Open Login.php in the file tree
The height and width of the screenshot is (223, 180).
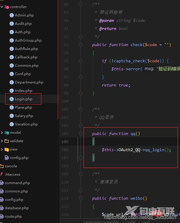[23, 99]
